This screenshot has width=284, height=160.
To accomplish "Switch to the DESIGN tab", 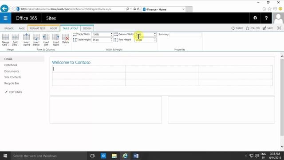I will (x=87, y=28).
